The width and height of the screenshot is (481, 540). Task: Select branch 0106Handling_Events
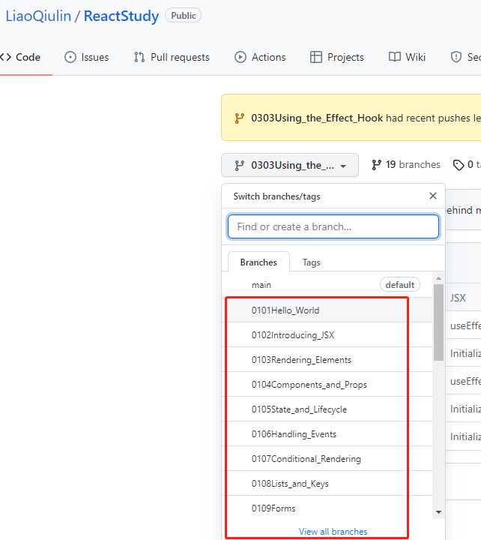pyautogui.click(x=327, y=434)
